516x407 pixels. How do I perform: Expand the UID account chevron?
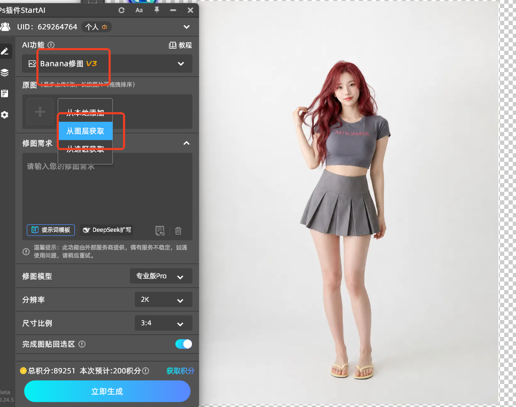(187, 27)
